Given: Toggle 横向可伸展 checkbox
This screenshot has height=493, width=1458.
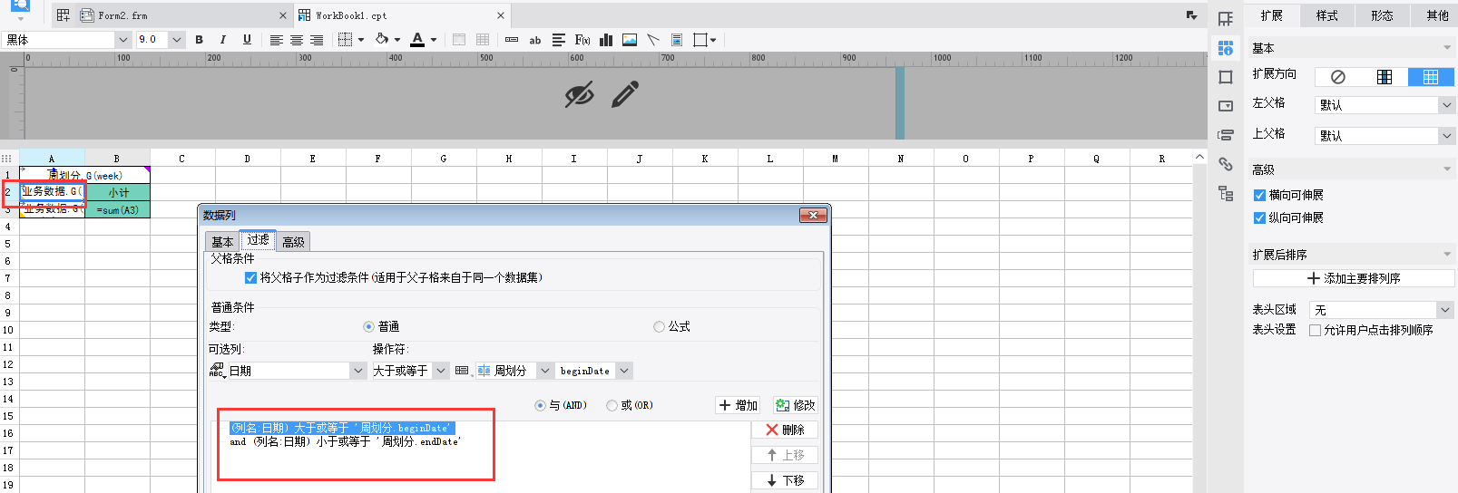Looking at the screenshot, I should coord(1259,196).
